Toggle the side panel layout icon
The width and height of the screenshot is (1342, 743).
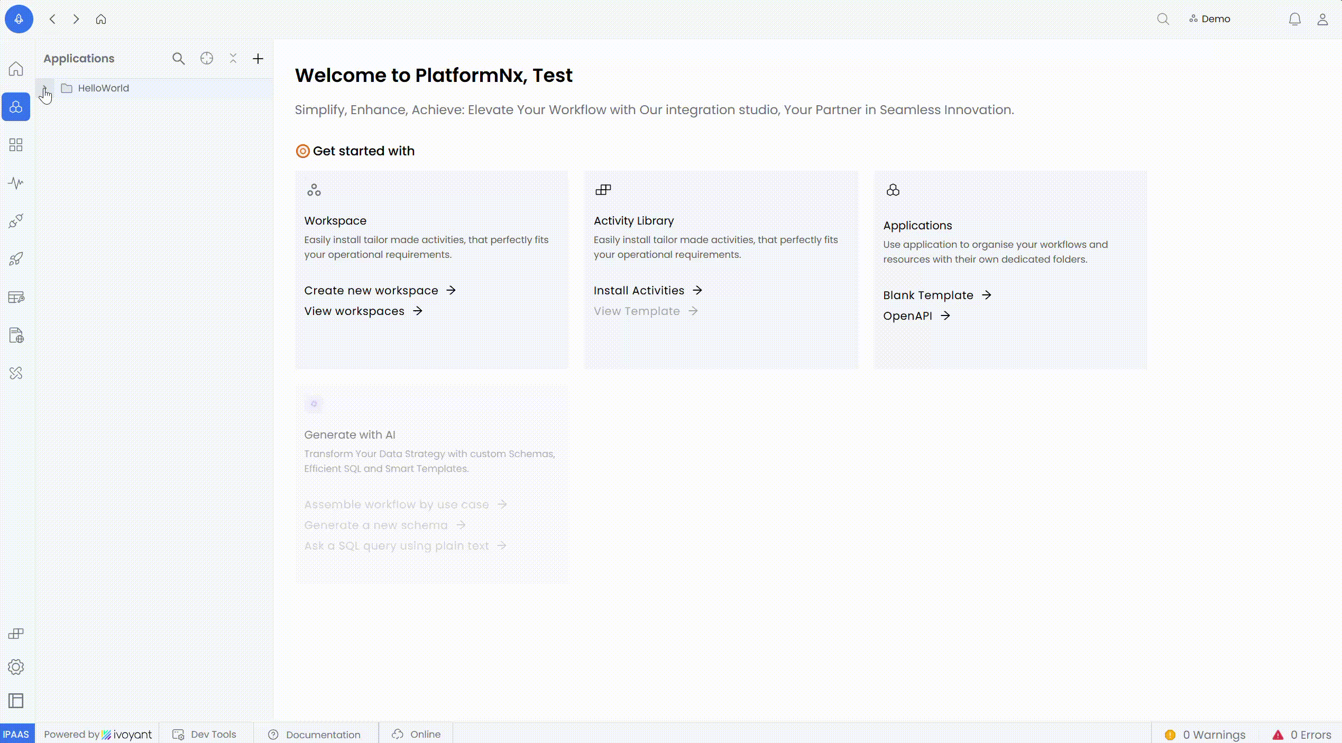[16, 701]
